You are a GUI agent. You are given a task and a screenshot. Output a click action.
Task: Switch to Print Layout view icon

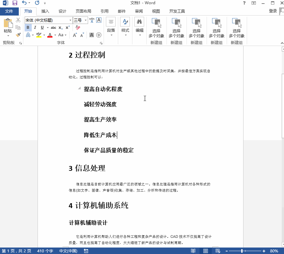pos(205,251)
